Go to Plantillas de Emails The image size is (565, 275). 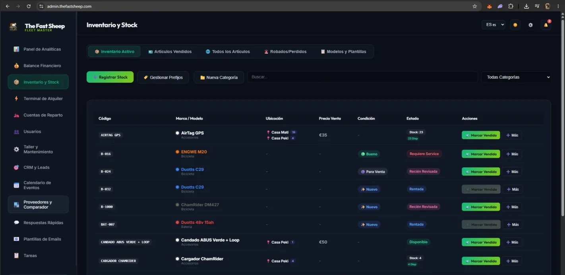tap(38, 239)
